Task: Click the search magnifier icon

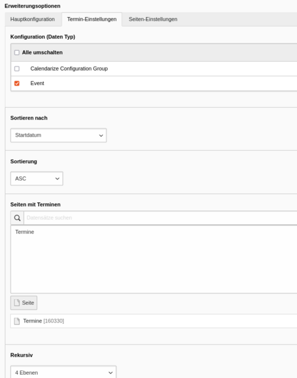Action: (x=17, y=218)
